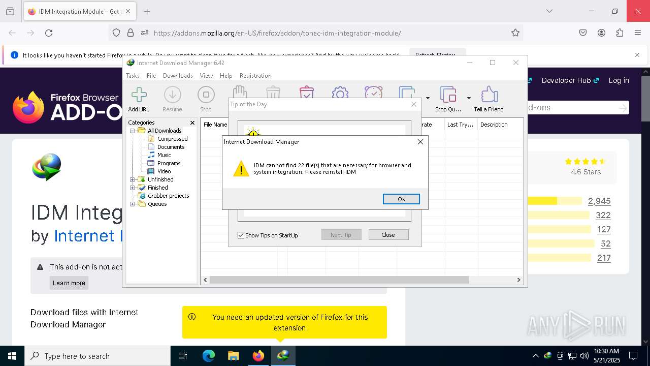Open the 127 reviews count link
650x366 pixels.
click(604, 229)
